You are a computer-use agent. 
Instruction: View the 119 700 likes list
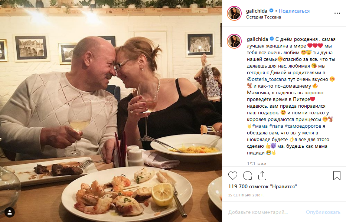[262, 186]
